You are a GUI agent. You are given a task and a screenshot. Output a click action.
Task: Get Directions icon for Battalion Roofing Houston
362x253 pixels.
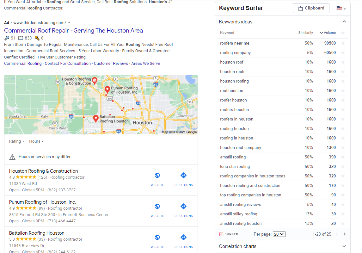point(183,237)
